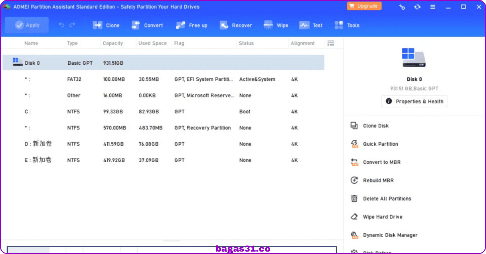This screenshot has width=486, height=254.
Task: Open the Recover toolbar menu
Action: point(236,25)
